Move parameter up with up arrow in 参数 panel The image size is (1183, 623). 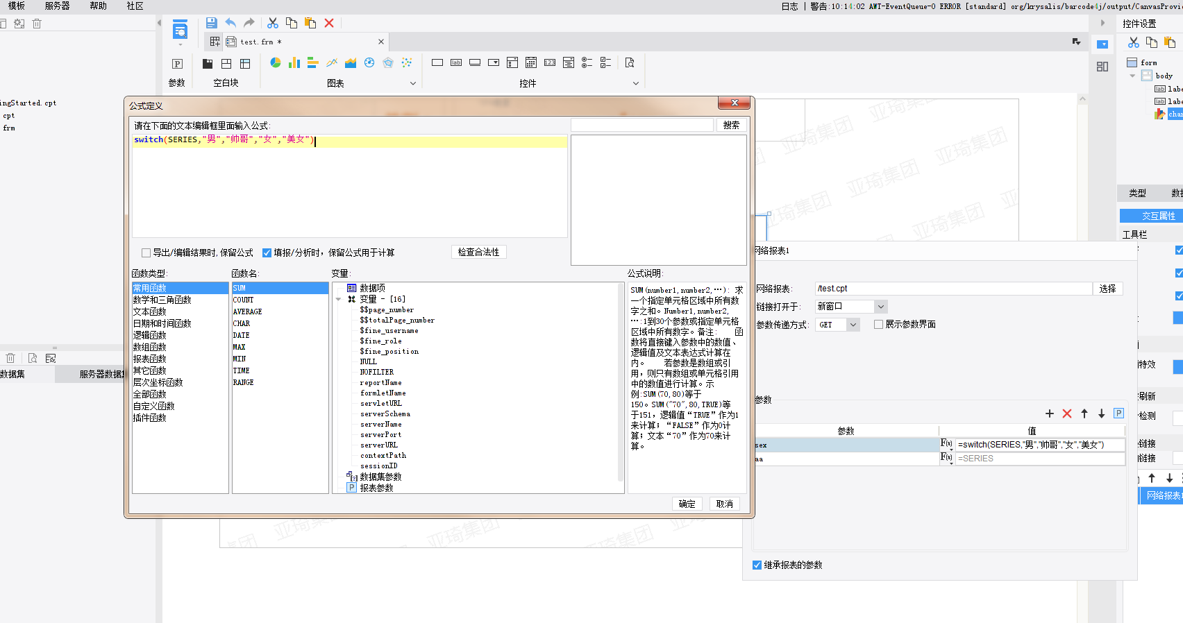click(x=1084, y=413)
